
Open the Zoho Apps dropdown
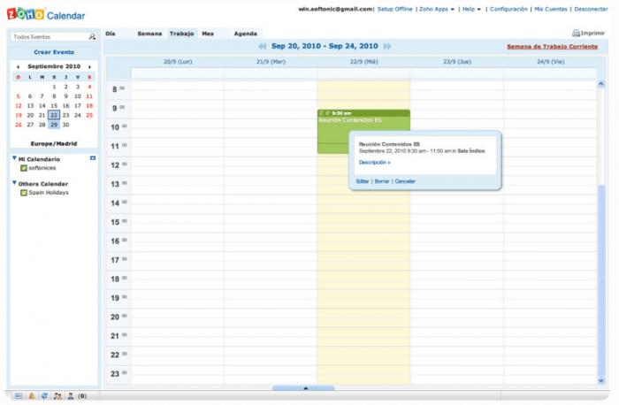[437, 8]
